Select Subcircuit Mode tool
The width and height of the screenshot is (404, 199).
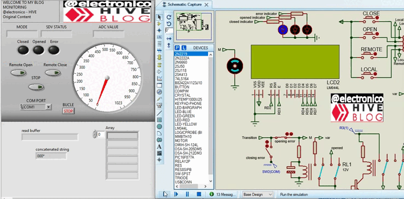(x=159, y=57)
